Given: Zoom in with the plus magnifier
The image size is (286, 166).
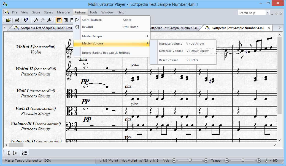Looking at the screenshot, I should tap(49, 20).
